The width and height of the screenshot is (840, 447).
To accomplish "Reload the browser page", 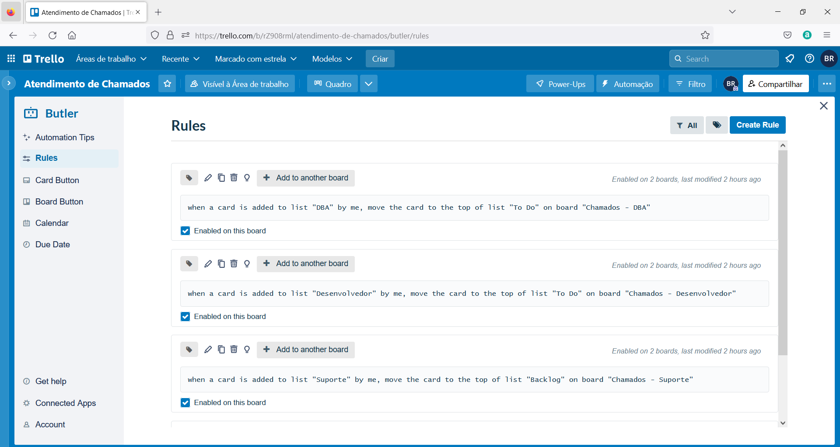I will coord(52,35).
